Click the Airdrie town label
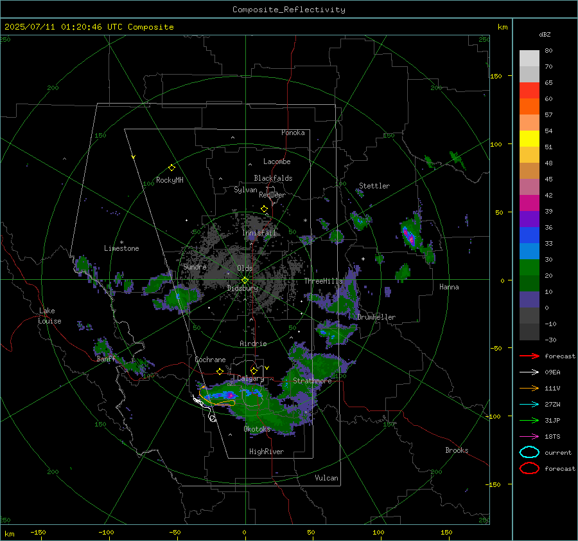The width and height of the screenshot is (578, 541). coord(253,344)
